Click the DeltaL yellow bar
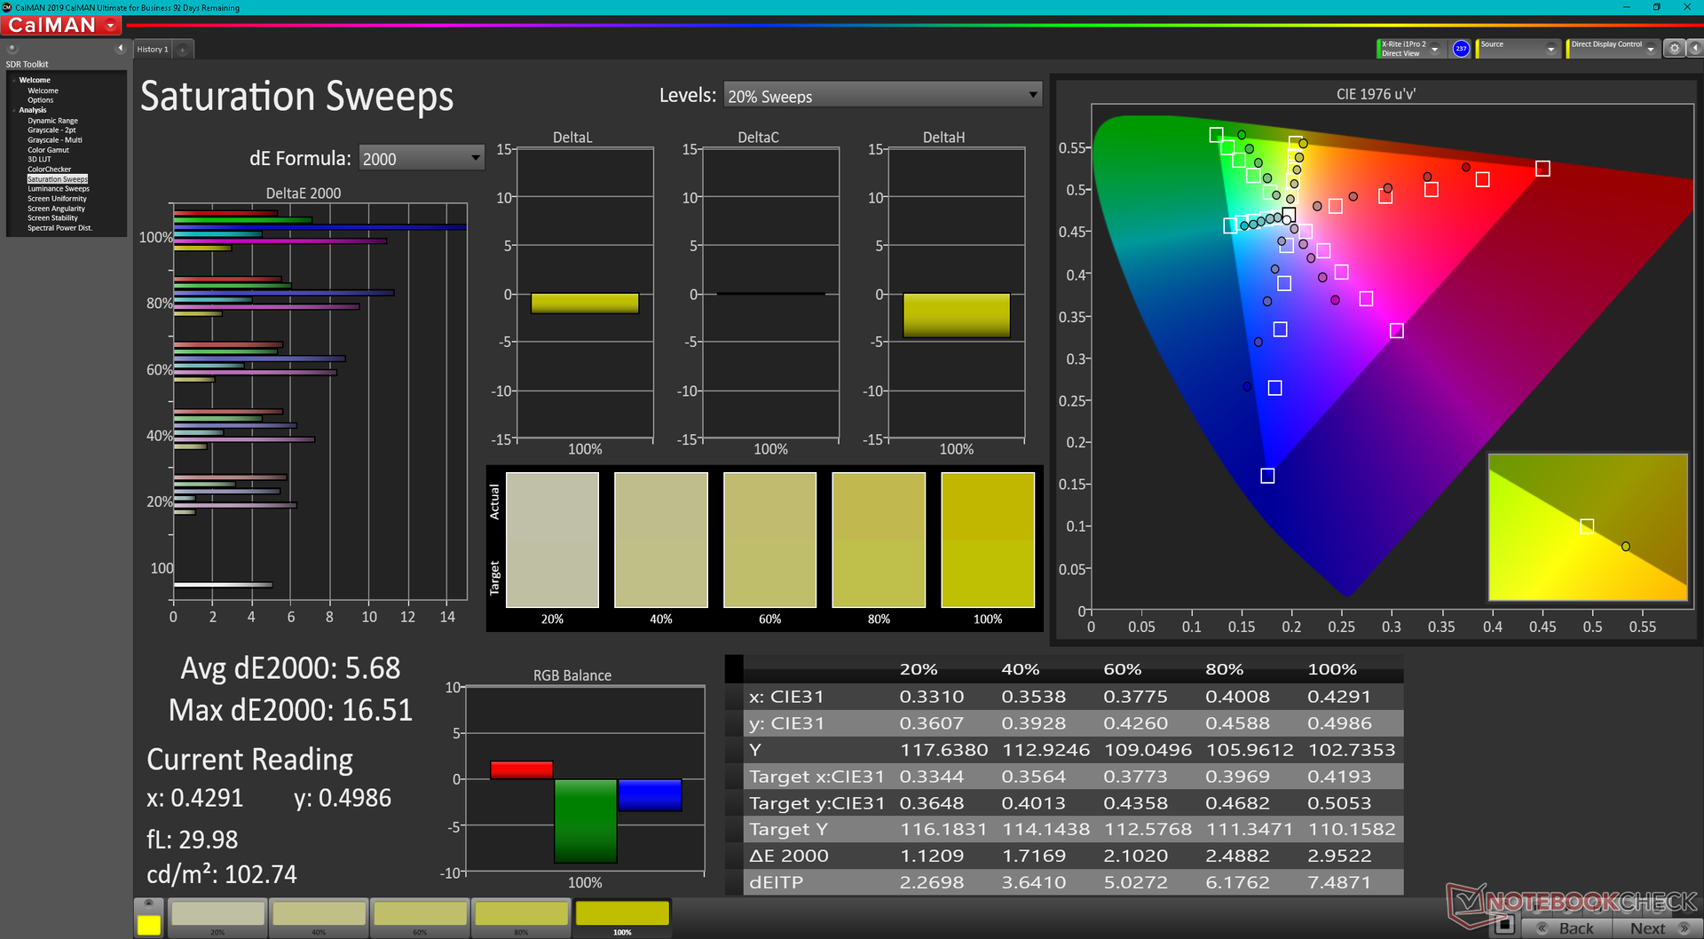Image resolution: width=1704 pixels, height=939 pixels. [585, 304]
